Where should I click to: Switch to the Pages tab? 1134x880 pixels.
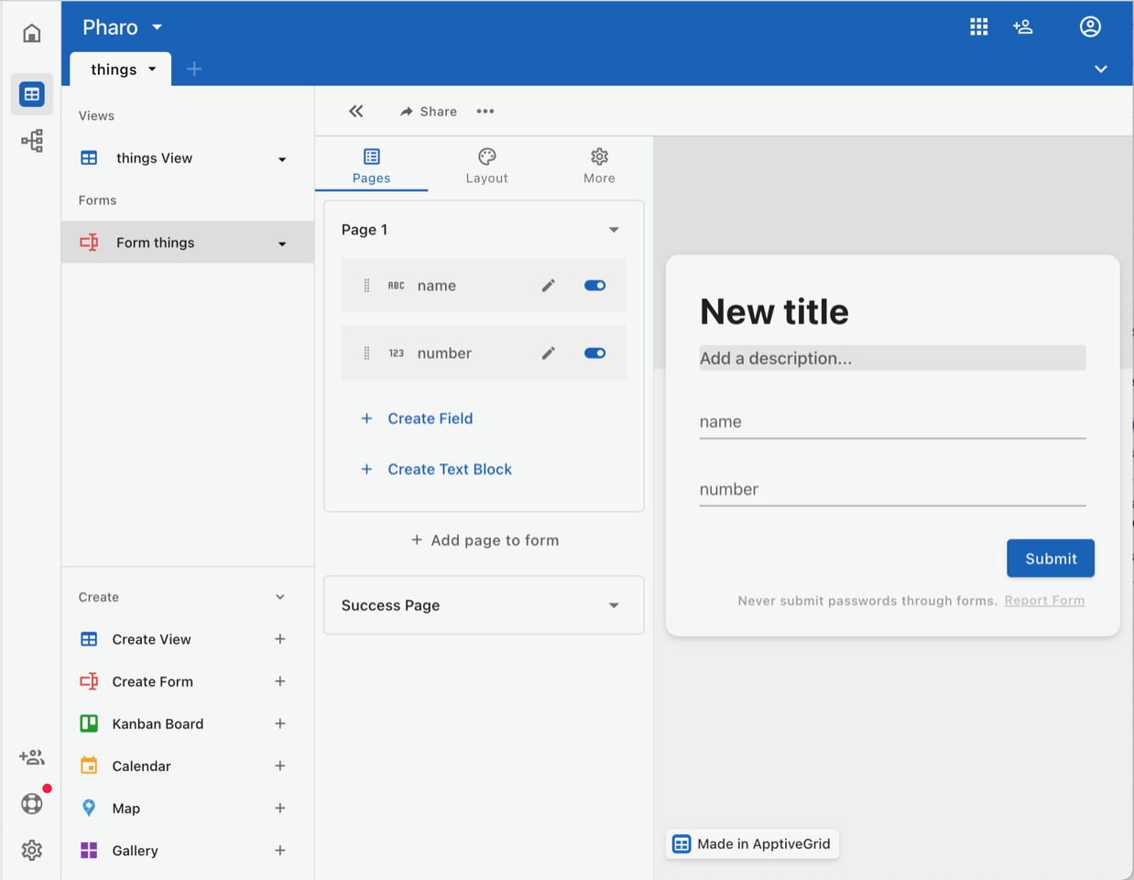coord(372,166)
